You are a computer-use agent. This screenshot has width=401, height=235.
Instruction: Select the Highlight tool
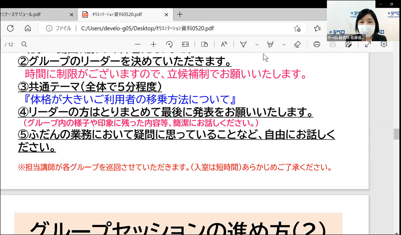tap(270, 44)
